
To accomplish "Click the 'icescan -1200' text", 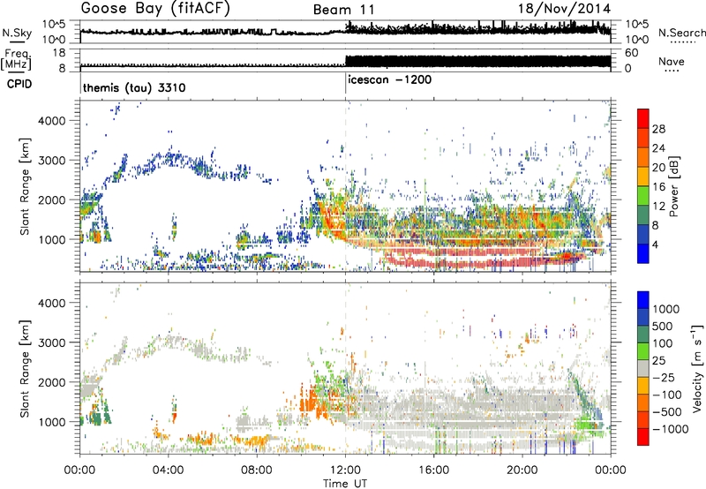I will point(390,80).
